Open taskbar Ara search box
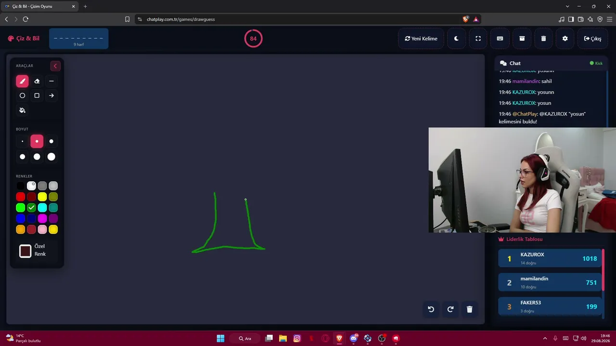Viewport: 616px width, 346px height. point(245,338)
